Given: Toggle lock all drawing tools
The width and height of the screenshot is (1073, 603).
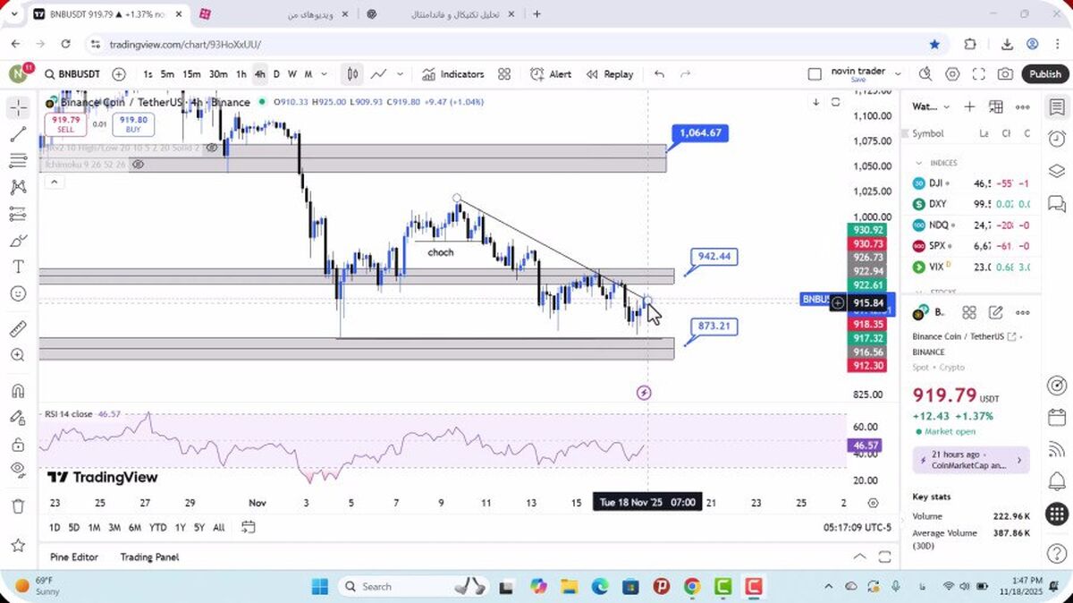Looking at the screenshot, I should (18, 444).
